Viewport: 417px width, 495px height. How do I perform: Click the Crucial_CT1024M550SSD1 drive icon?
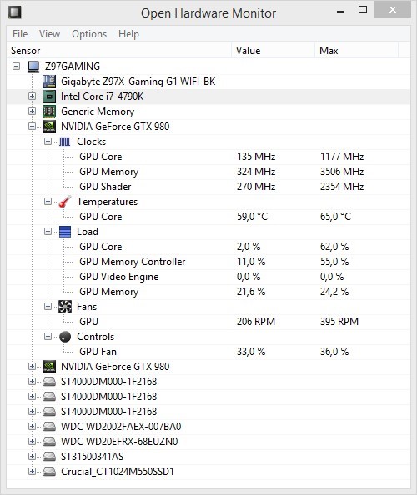pos(49,472)
